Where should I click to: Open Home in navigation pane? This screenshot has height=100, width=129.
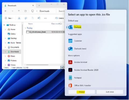point(13,30)
